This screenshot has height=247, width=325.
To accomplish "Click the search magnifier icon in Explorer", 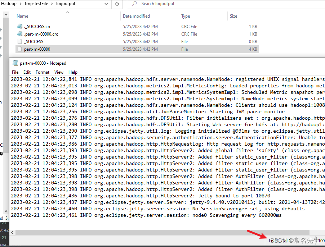I will pos(134,4).
